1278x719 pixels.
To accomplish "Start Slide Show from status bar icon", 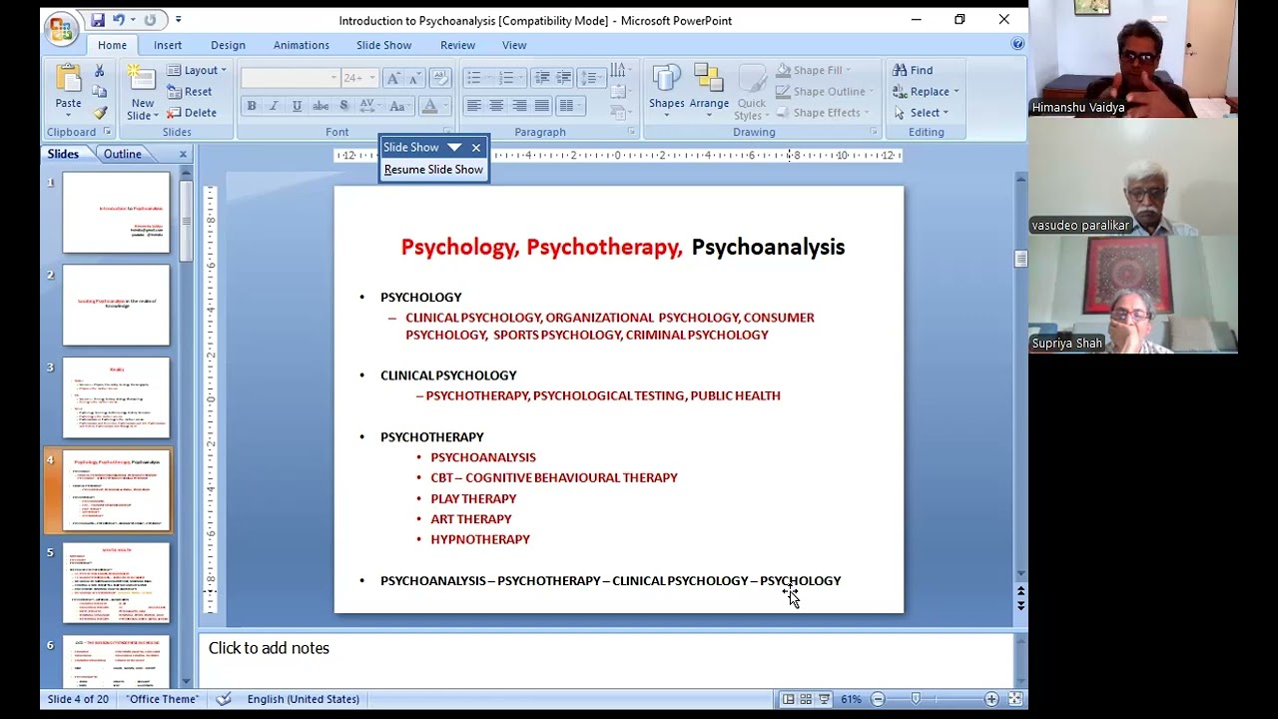I will (824, 699).
